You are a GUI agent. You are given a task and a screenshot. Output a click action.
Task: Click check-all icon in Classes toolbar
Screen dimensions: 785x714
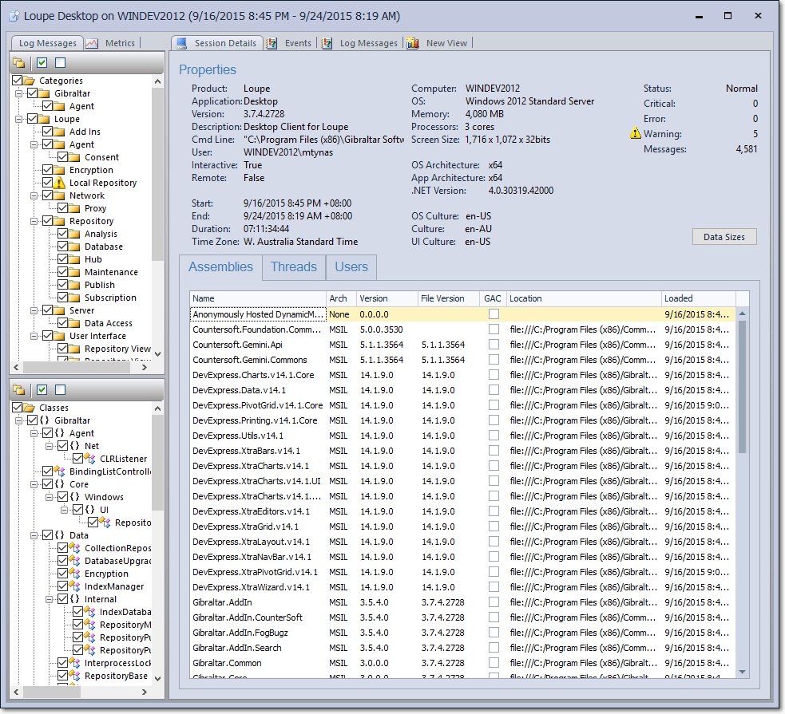tap(42, 389)
